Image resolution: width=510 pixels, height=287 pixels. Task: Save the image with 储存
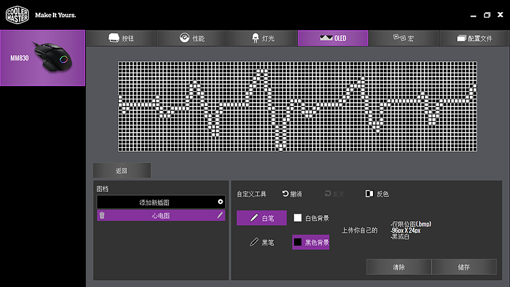pyautogui.click(x=464, y=267)
